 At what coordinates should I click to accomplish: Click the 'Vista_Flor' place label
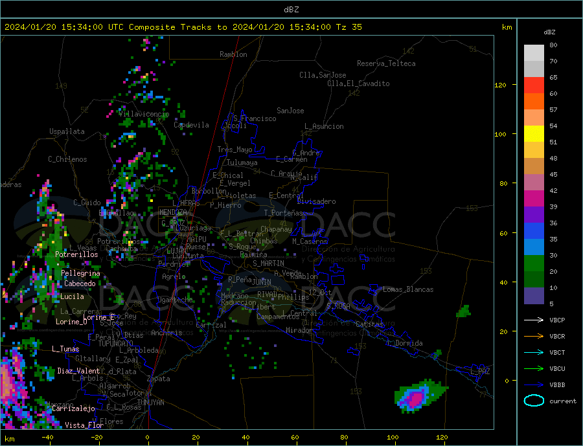pyautogui.click(x=84, y=425)
